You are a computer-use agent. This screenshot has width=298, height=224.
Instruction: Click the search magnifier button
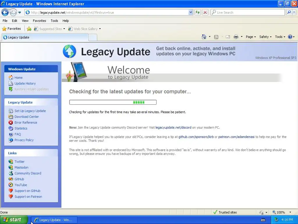point(289,12)
